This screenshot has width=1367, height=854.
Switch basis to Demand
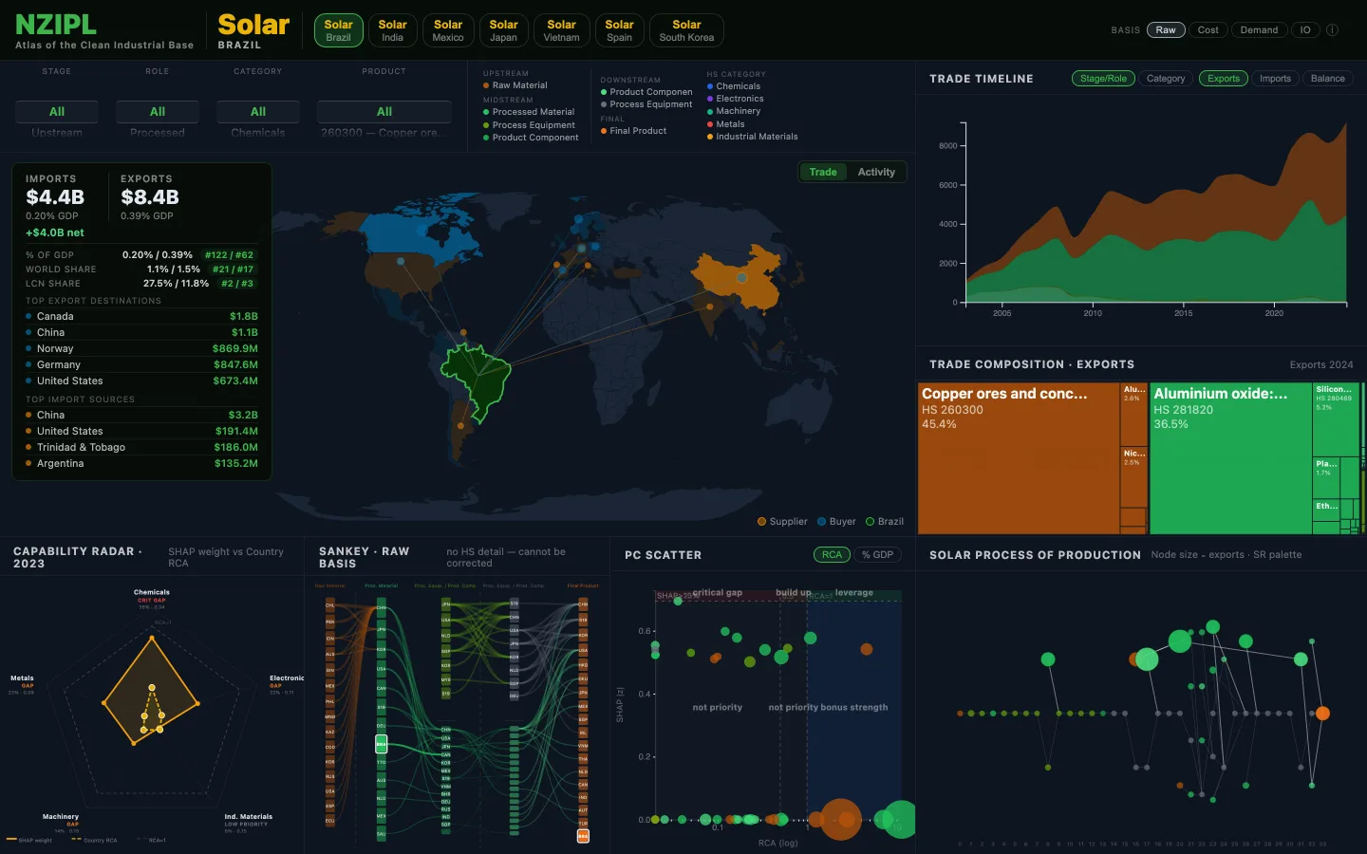point(1259,30)
